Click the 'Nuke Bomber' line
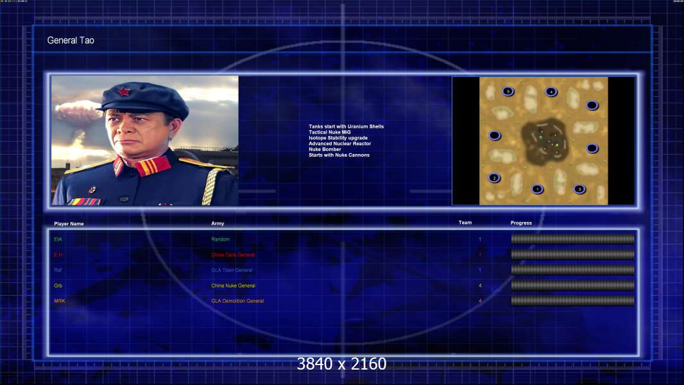This screenshot has width=684, height=385. pyautogui.click(x=325, y=149)
